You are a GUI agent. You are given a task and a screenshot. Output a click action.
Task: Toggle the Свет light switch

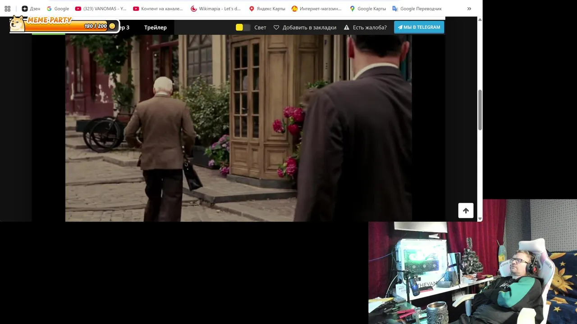pyautogui.click(x=243, y=27)
